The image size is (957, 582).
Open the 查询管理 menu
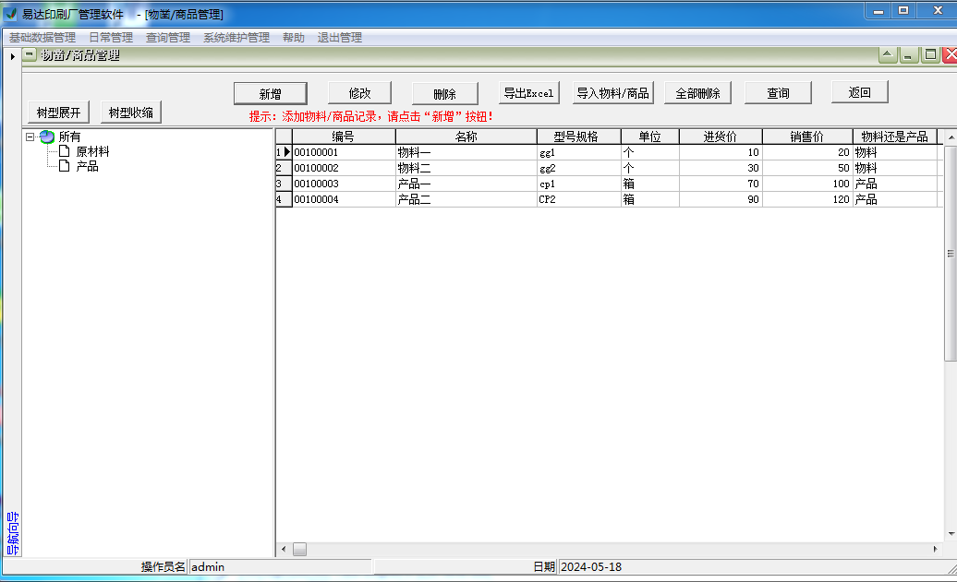pos(168,38)
